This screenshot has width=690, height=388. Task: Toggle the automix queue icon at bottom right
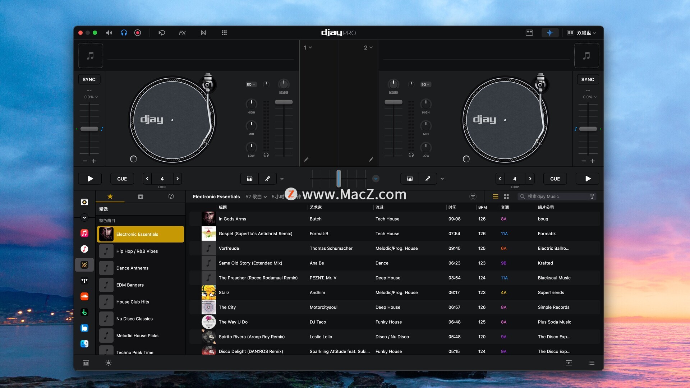[569, 363]
